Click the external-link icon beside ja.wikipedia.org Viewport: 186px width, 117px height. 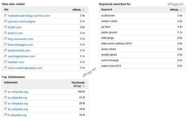pos(5,97)
